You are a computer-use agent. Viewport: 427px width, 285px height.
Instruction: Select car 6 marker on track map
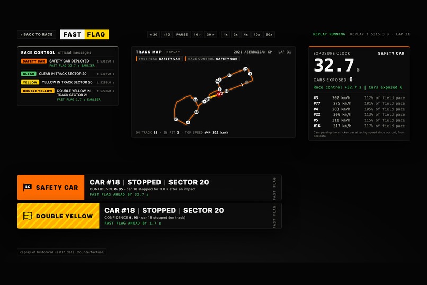pyautogui.click(x=188, y=122)
